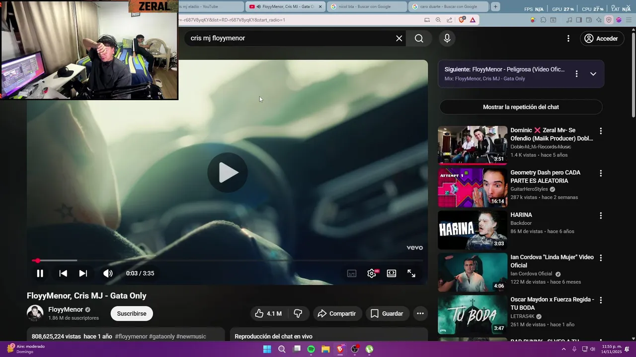The height and width of the screenshot is (357, 636).
Task: Mute the video volume speaker icon
Action: coord(108,273)
